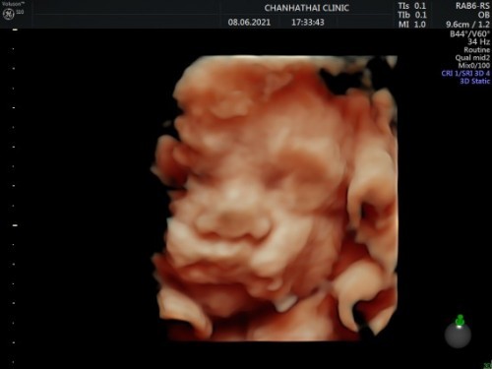The width and height of the screenshot is (492, 369).
Task: Click the TIs 0.1 thermal index readout
Action: coord(412,6)
